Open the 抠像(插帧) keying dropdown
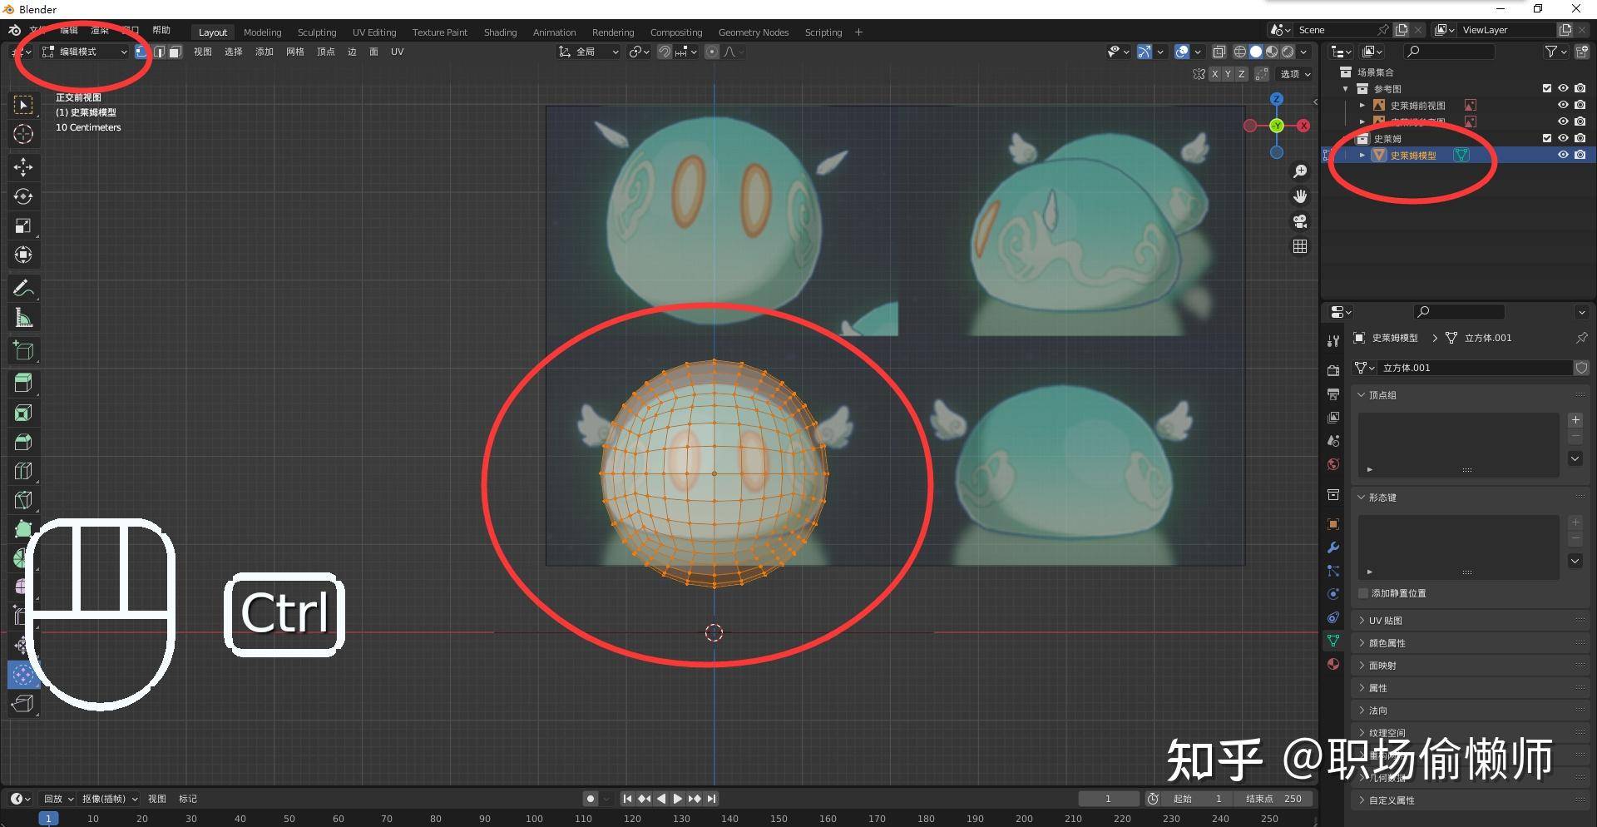Image resolution: width=1597 pixels, height=827 pixels. coord(109,799)
